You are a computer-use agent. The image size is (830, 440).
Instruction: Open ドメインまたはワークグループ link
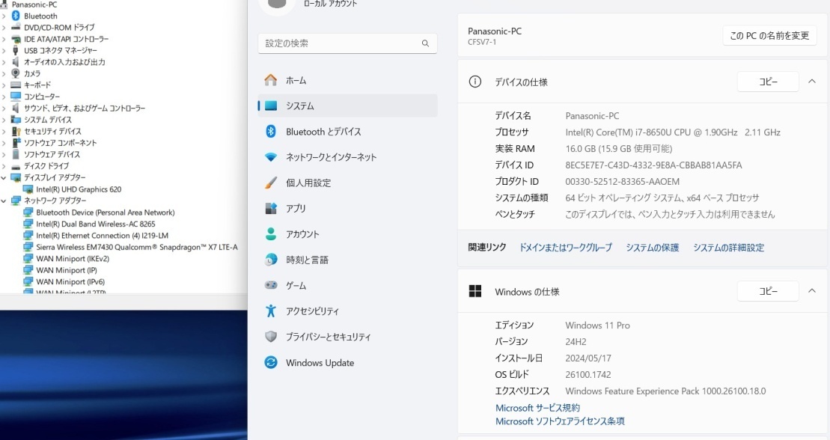(x=565, y=247)
